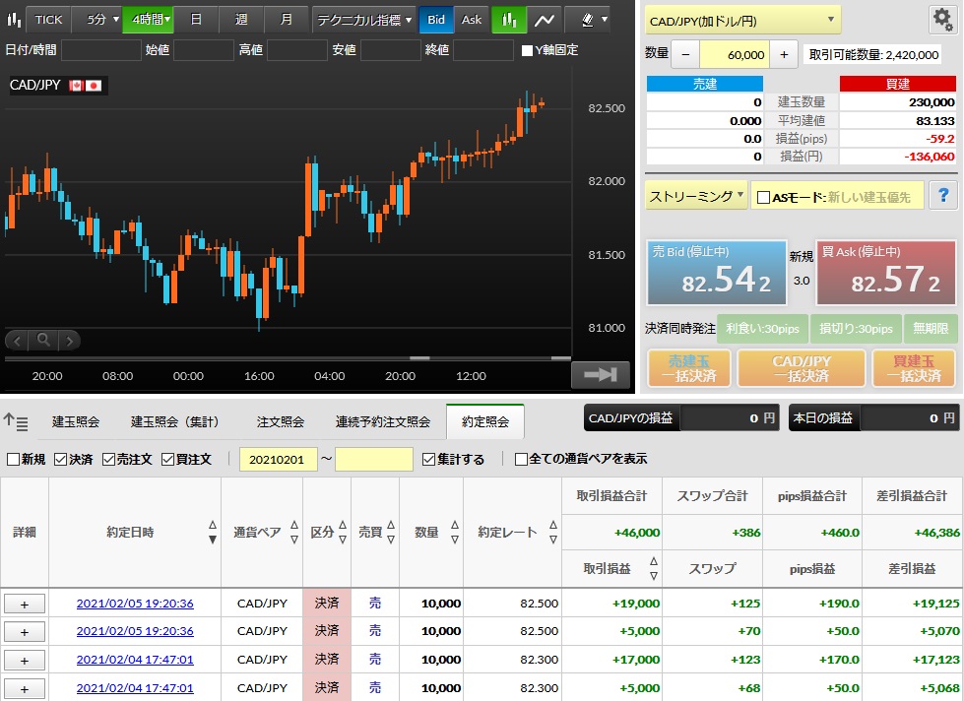This screenshot has width=964, height=701.
Task: Click the quantity field showing 60,000
Action: [735, 55]
